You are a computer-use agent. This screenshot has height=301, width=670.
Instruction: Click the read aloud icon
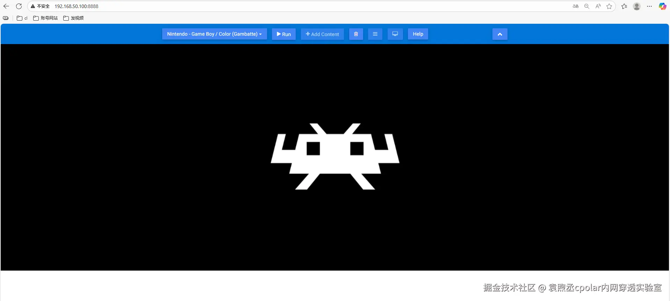click(598, 6)
